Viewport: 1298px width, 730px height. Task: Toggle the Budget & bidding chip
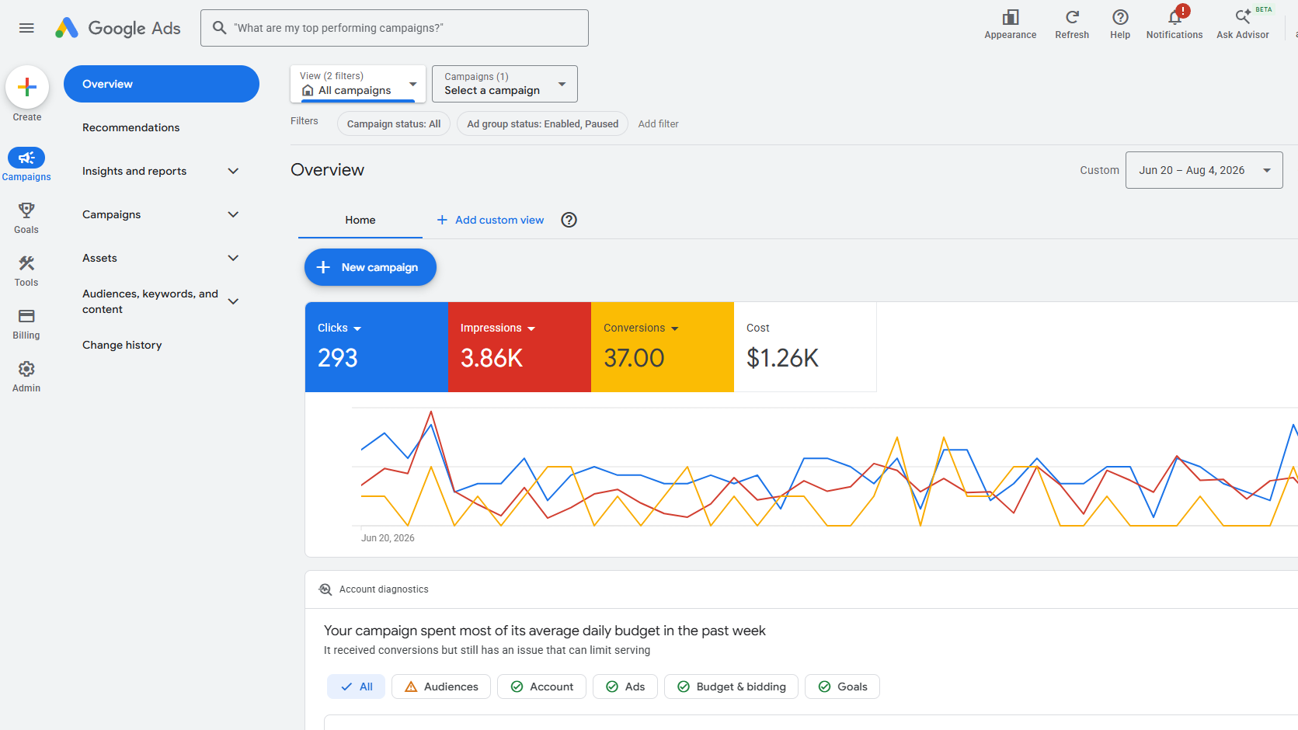click(x=731, y=687)
